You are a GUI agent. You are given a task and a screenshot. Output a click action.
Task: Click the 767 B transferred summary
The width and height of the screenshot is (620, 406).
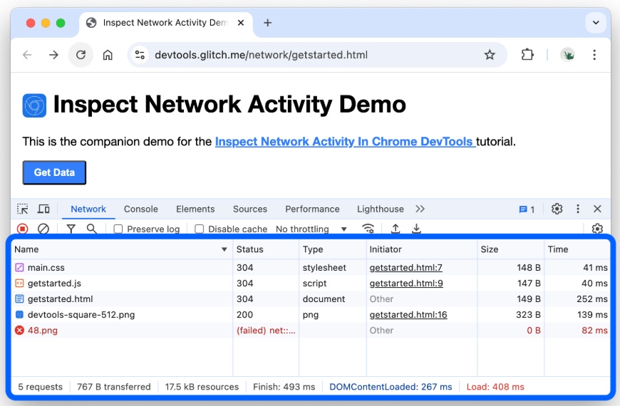[x=114, y=387]
